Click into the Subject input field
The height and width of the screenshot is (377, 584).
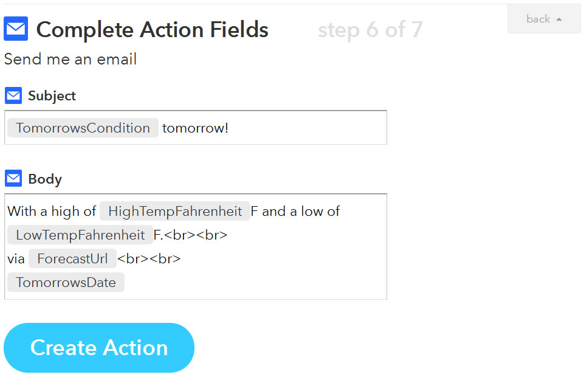[196, 128]
